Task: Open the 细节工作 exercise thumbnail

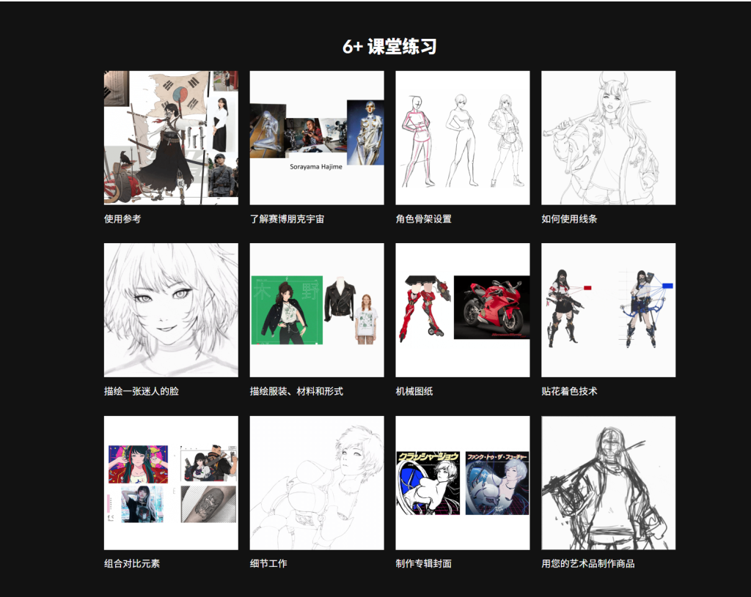Action: tap(317, 483)
